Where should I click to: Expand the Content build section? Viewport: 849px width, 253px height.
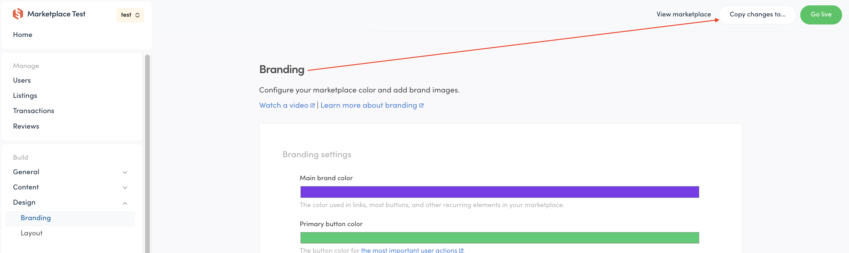tap(125, 188)
